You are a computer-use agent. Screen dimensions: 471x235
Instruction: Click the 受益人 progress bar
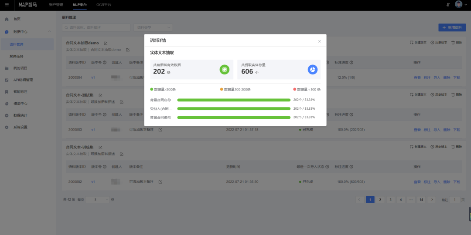pyautogui.click(x=234, y=108)
